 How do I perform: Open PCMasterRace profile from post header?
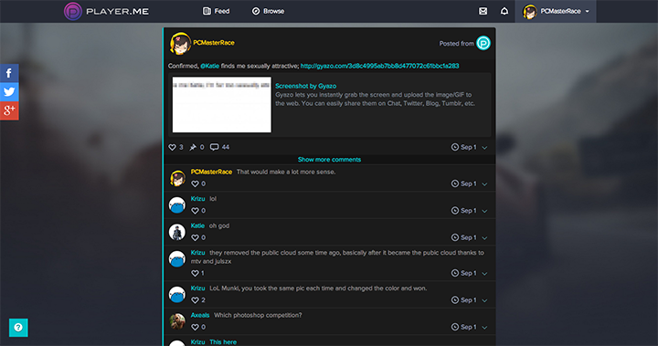(214, 43)
